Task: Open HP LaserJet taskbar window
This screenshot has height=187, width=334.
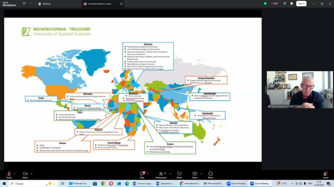Action: pos(213,184)
